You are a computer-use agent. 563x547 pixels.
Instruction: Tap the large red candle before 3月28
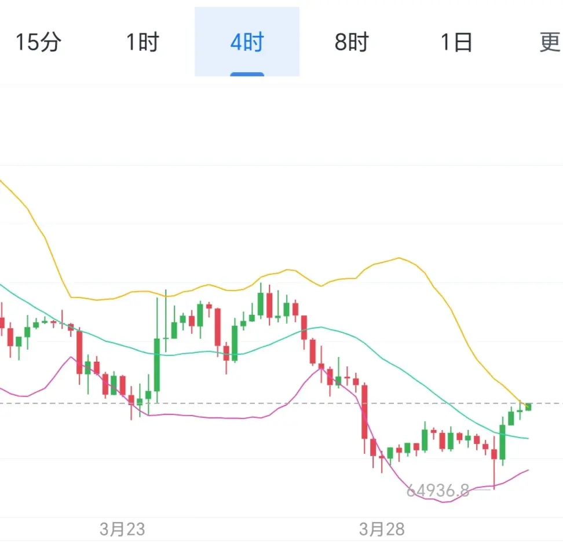[364, 411]
